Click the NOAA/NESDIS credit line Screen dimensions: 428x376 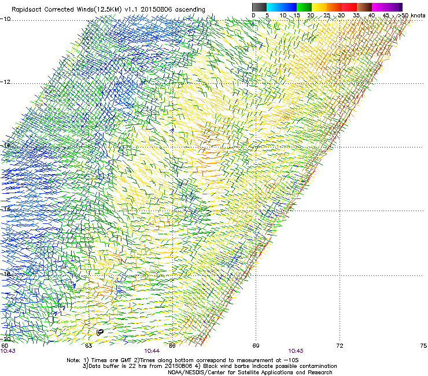pos(250,373)
